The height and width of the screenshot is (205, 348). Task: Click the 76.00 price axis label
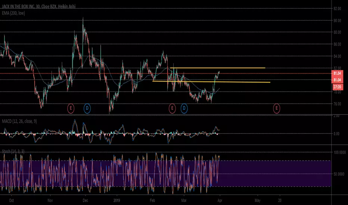[337, 104]
